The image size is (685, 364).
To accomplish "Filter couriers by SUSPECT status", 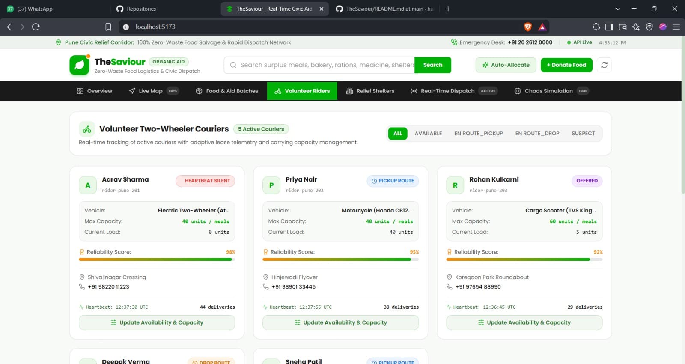I will click(x=583, y=134).
